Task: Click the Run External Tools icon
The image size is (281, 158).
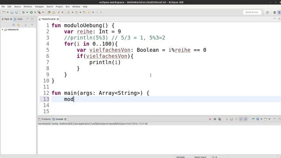Action: 39,12
